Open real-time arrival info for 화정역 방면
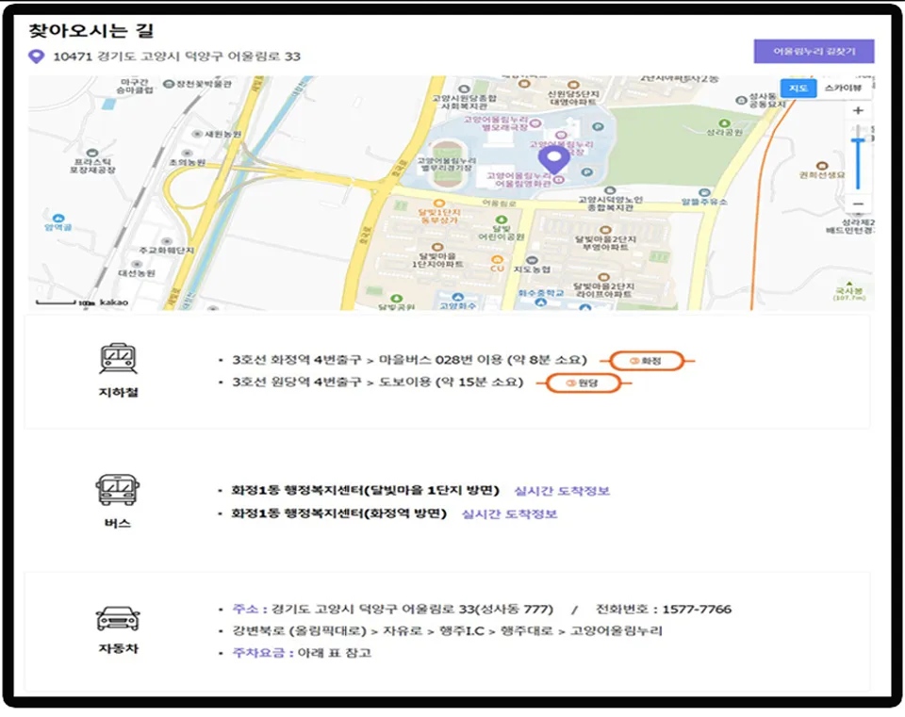The height and width of the screenshot is (717, 905). (x=509, y=513)
